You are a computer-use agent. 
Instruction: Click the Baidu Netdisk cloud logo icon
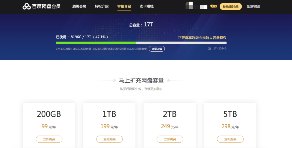click(x=26, y=6)
